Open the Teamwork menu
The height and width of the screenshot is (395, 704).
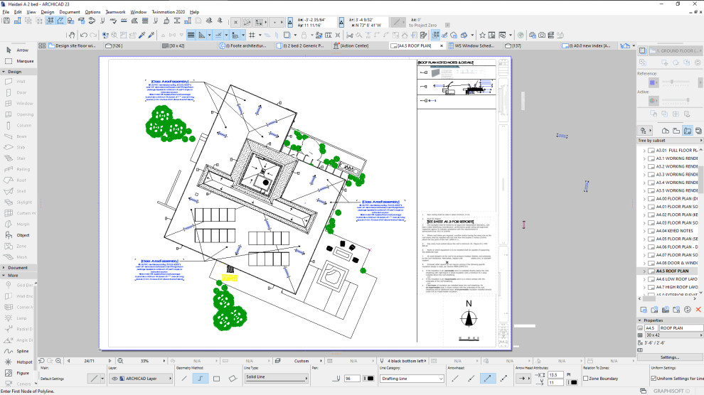tap(115, 12)
